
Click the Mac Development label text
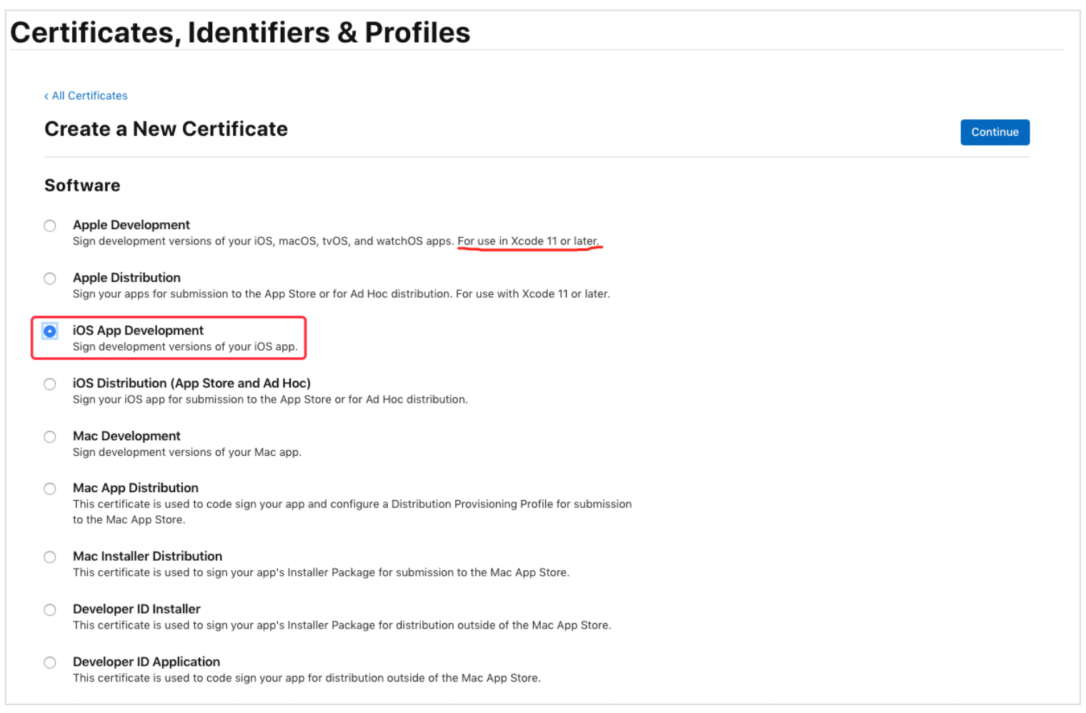[x=126, y=437]
